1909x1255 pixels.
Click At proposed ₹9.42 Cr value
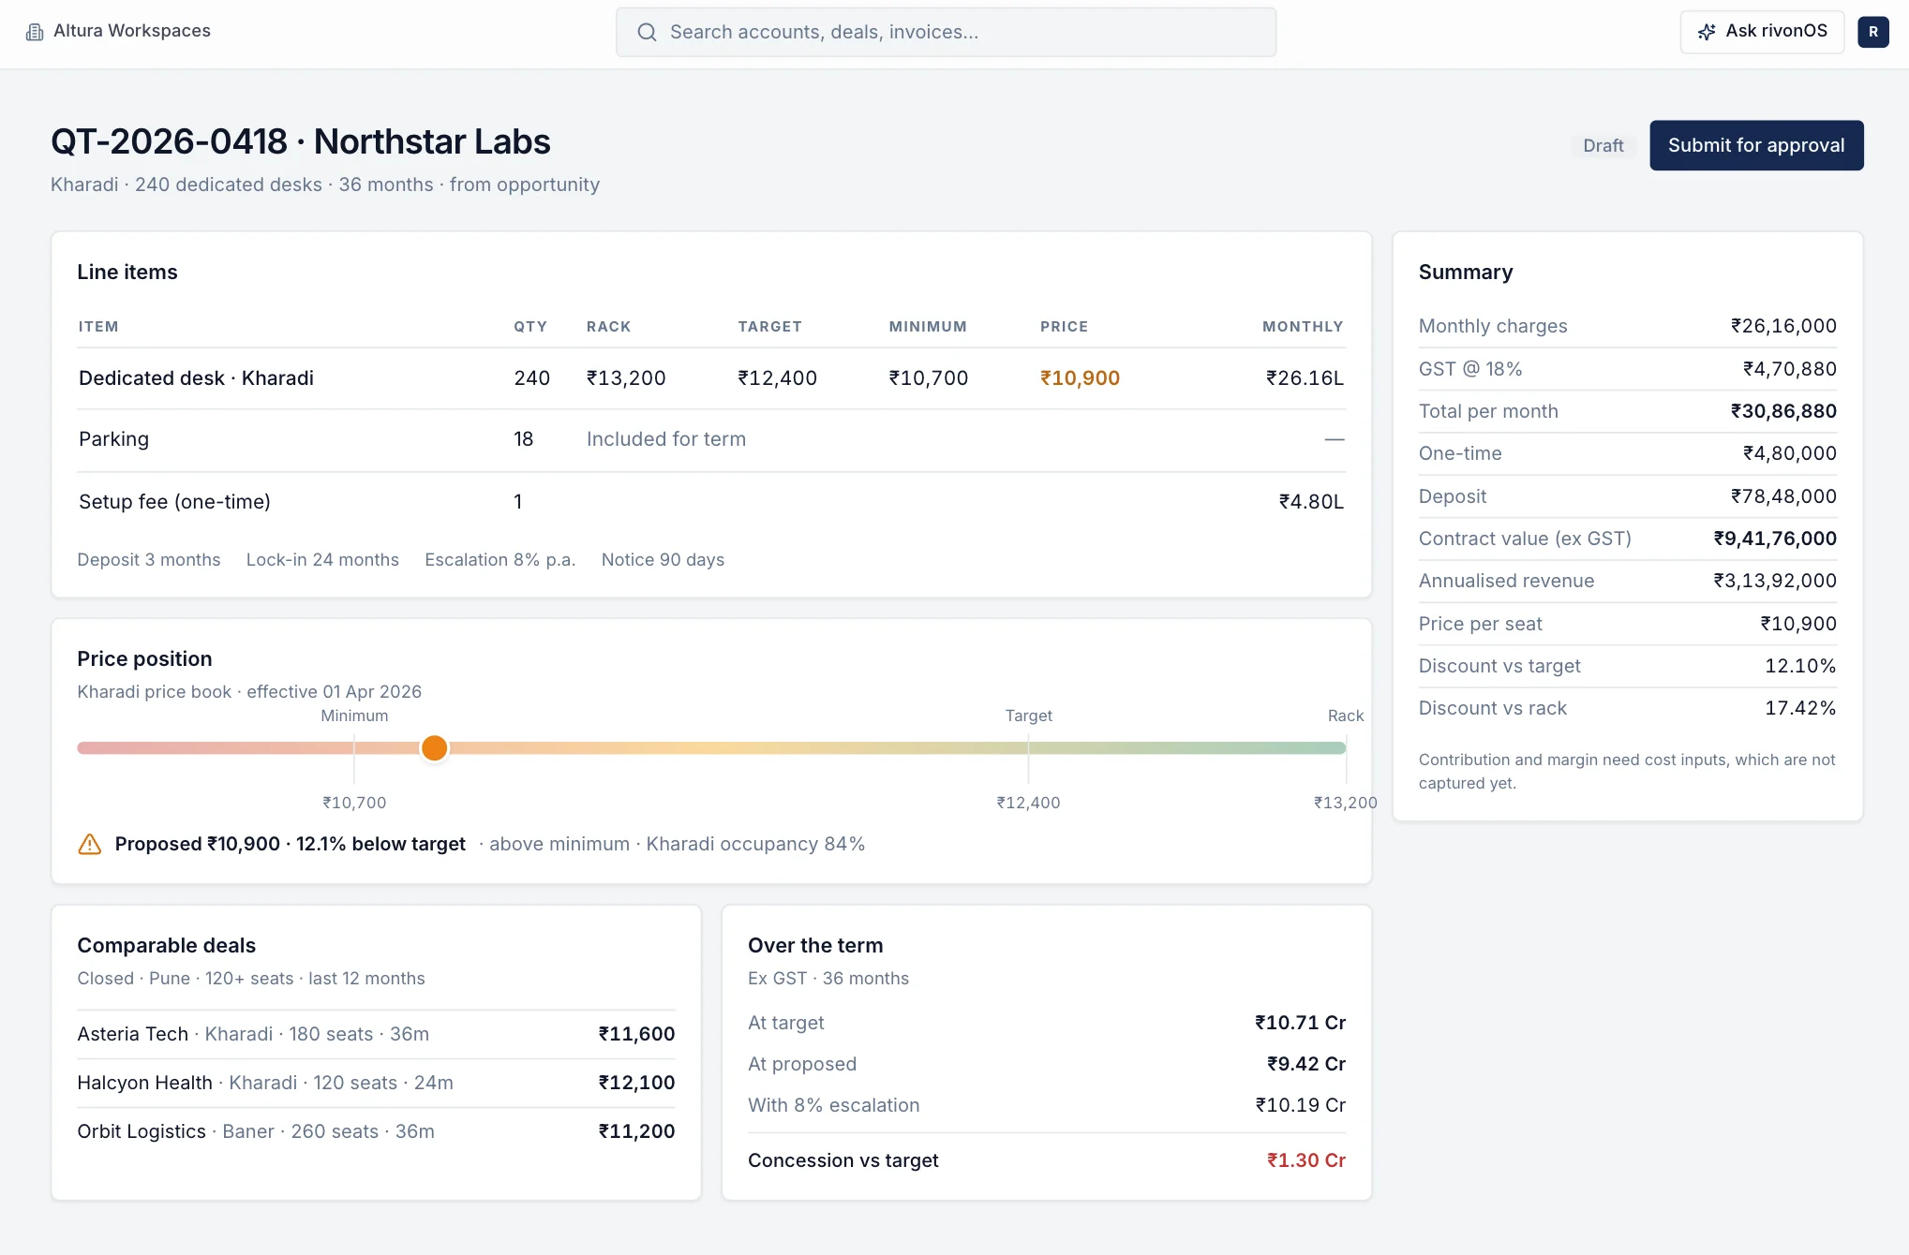point(1305,1064)
